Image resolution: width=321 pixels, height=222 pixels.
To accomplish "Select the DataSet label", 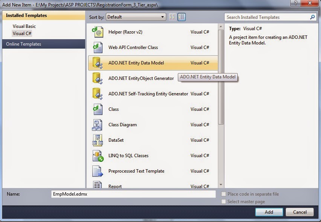I will 116,140.
